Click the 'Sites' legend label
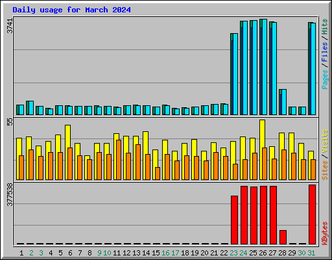This screenshot has height=260, width=332. click(x=325, y=170)
